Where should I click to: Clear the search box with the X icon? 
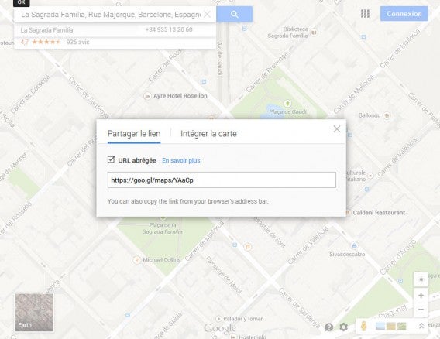click(207, 14)
